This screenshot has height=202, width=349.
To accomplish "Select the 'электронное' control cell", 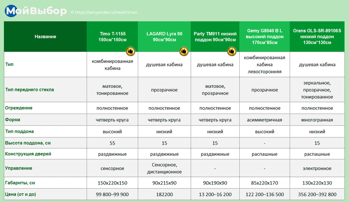I will tap(317, 168).
